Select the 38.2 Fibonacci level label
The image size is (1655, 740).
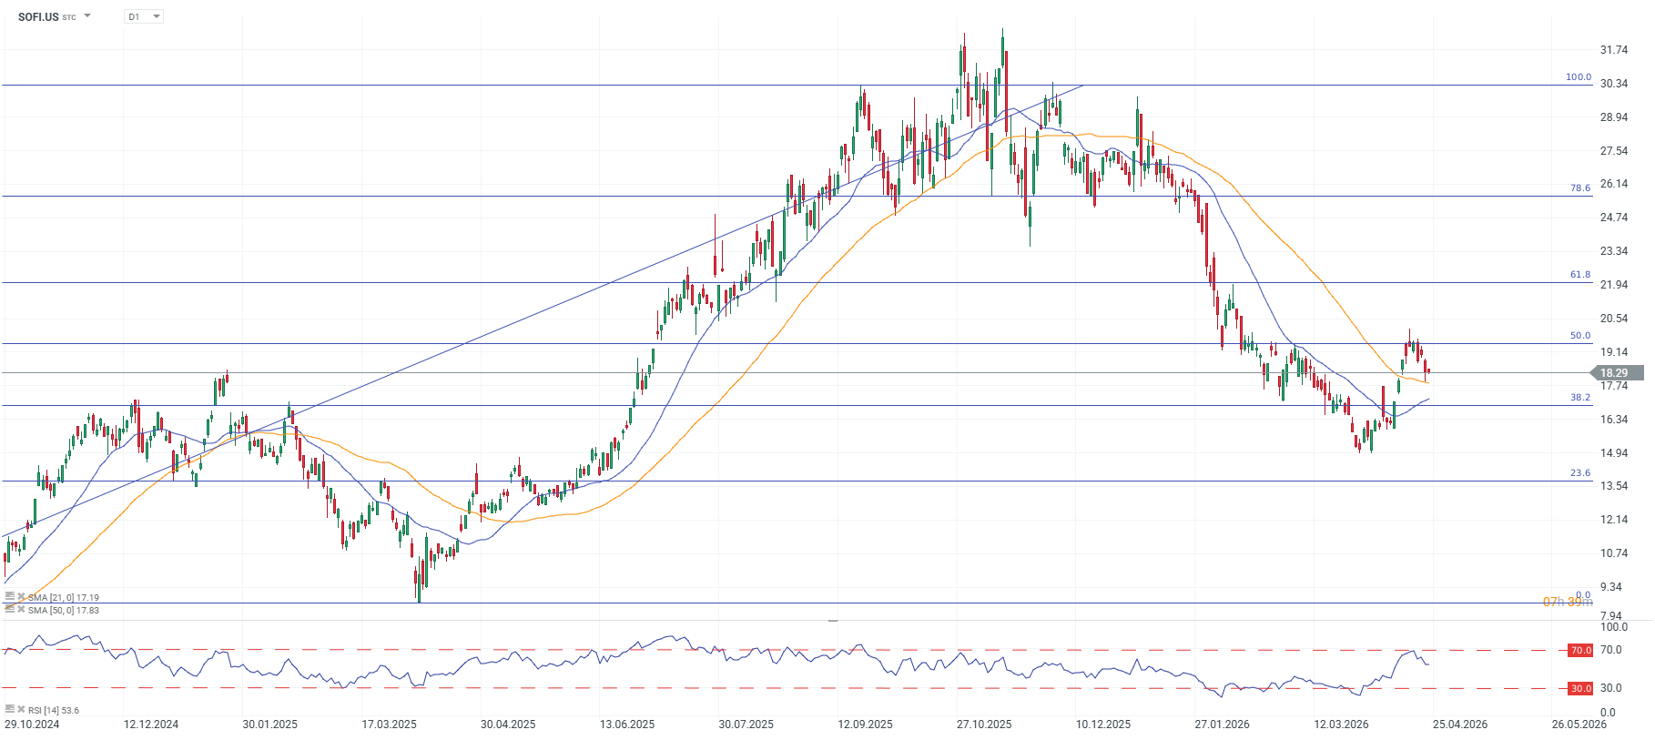(1580, 398)
